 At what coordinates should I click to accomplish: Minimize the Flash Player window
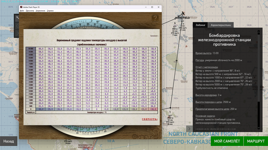(146, 7)
